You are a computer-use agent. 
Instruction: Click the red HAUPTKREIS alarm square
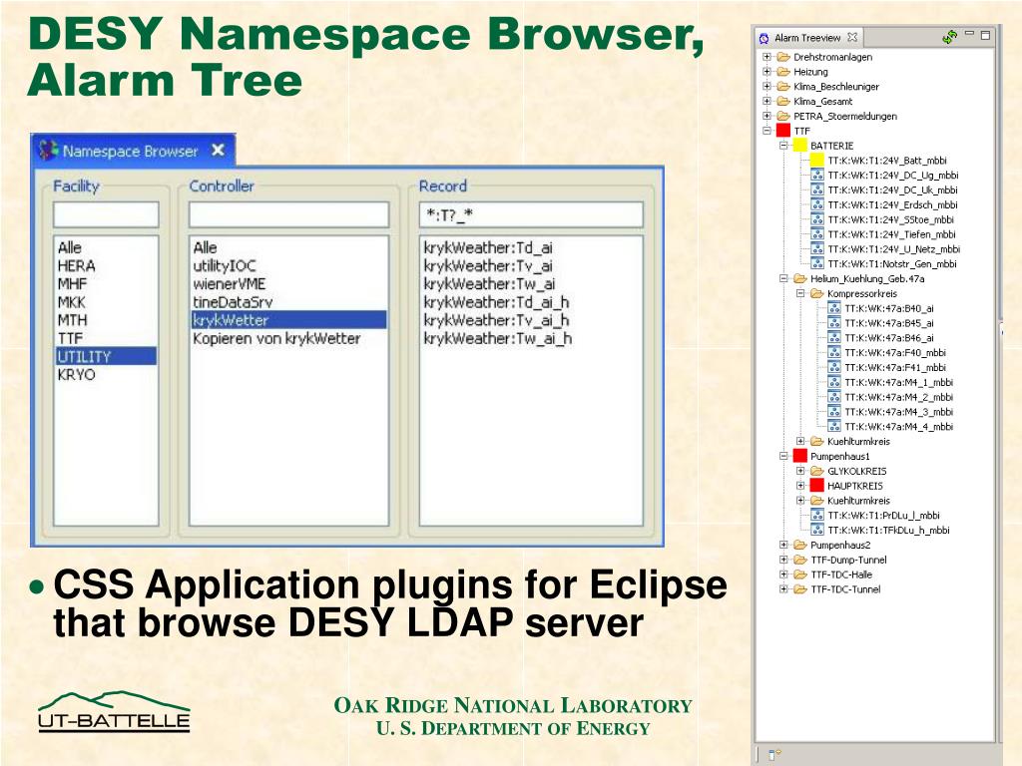[817, 486]
